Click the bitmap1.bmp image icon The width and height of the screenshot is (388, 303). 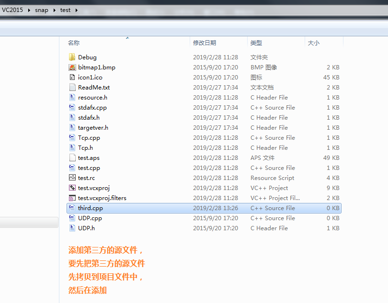(x=72, y=67)
